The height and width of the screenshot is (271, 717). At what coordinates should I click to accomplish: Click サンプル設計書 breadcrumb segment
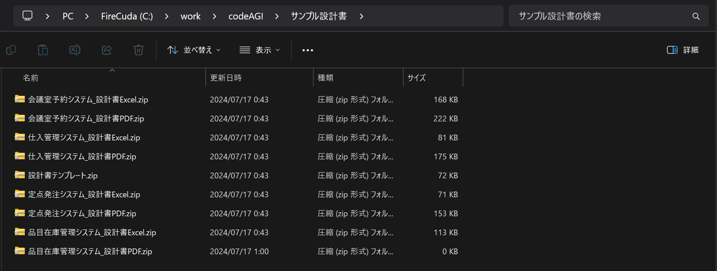pyautogui.click(x=319, y=16)
